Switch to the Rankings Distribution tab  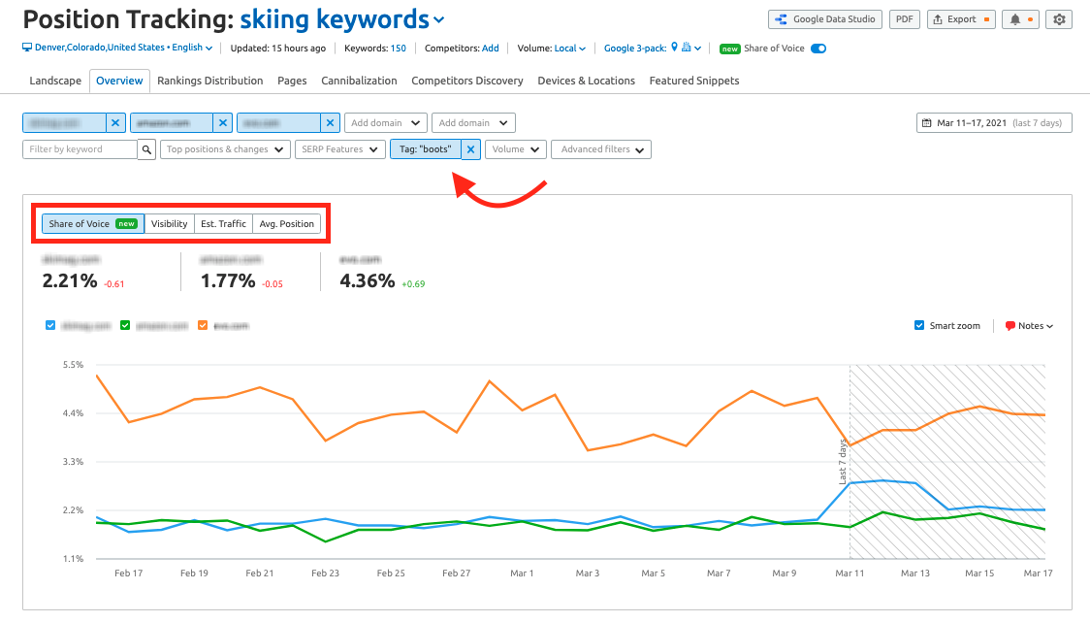[209, 81]
